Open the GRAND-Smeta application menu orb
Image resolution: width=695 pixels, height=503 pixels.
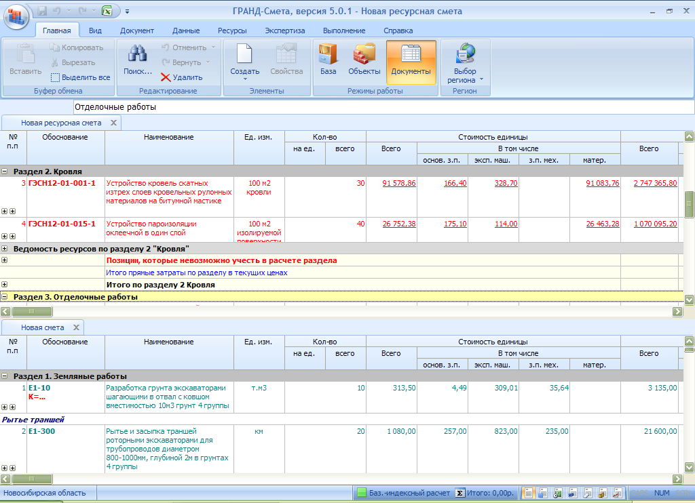click(16, 16)
